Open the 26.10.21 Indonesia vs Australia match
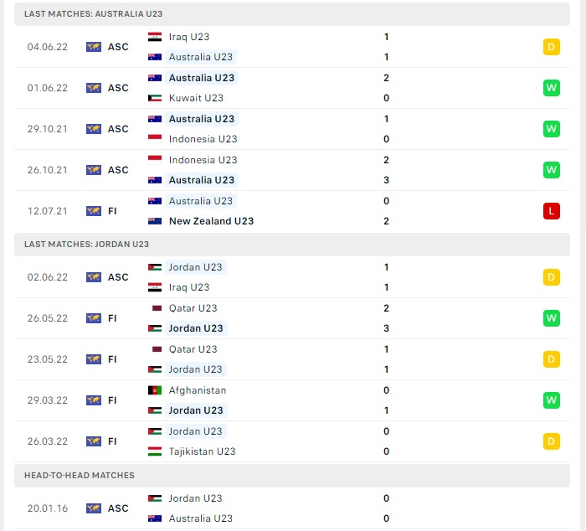 point(293,170)
